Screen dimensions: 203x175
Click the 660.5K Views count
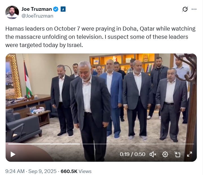pyautogui.click(x=76, y=171)
